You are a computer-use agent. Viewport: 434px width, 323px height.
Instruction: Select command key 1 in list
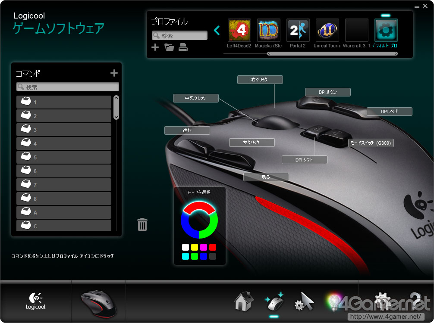(x=64, y=102)
